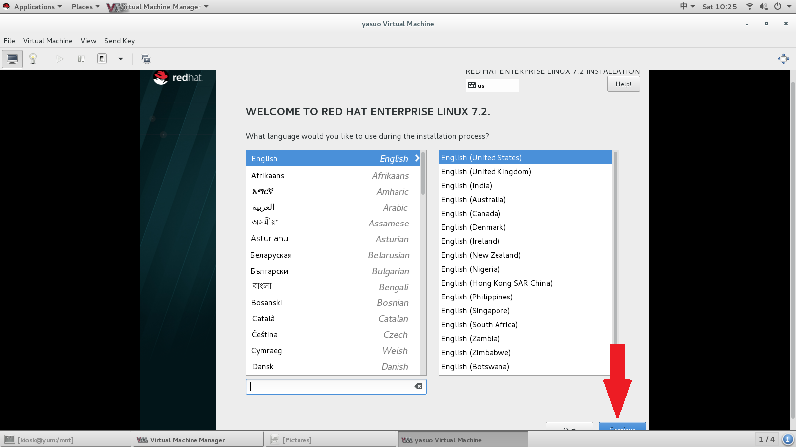The height and width of the screenshot is (447, 796).
Task: Open the shutdown options dropdown arrow
Action: tap(120, 59)
